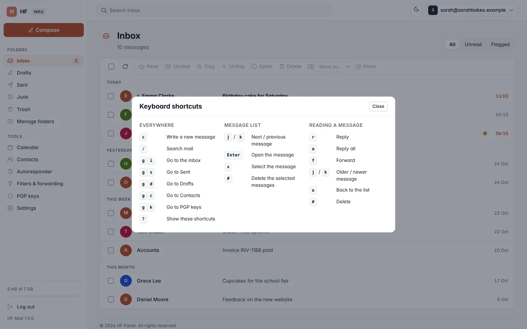Viewport: 527px width, 329px height.
Task: Open the Contacts tool
Action: 44,159
